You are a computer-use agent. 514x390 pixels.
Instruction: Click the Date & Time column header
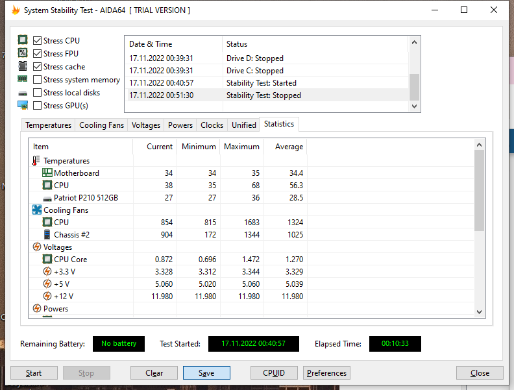[x=173, y=44]
